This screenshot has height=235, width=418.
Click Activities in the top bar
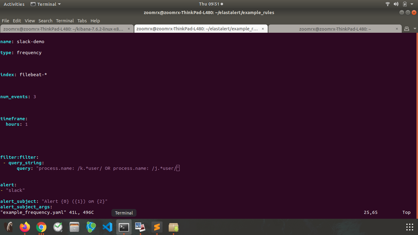click(x=14, y=4)
